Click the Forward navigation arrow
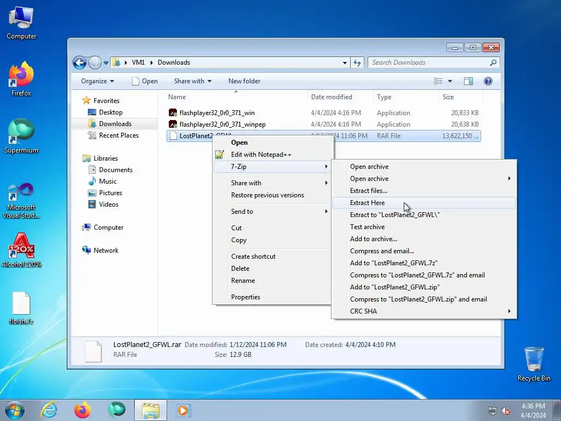Screen dimensions: 561x421 95,62
